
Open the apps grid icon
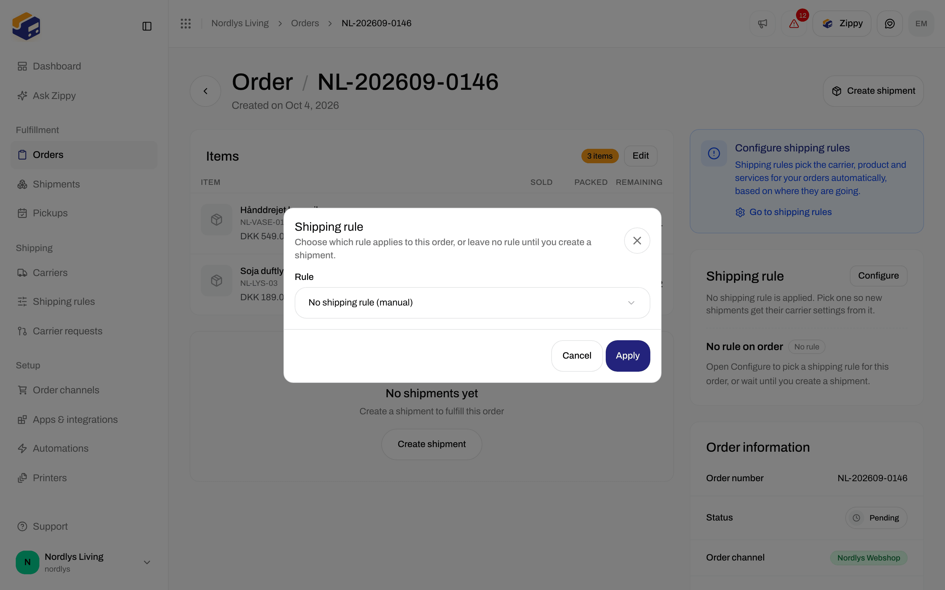(x=185, y=23)
